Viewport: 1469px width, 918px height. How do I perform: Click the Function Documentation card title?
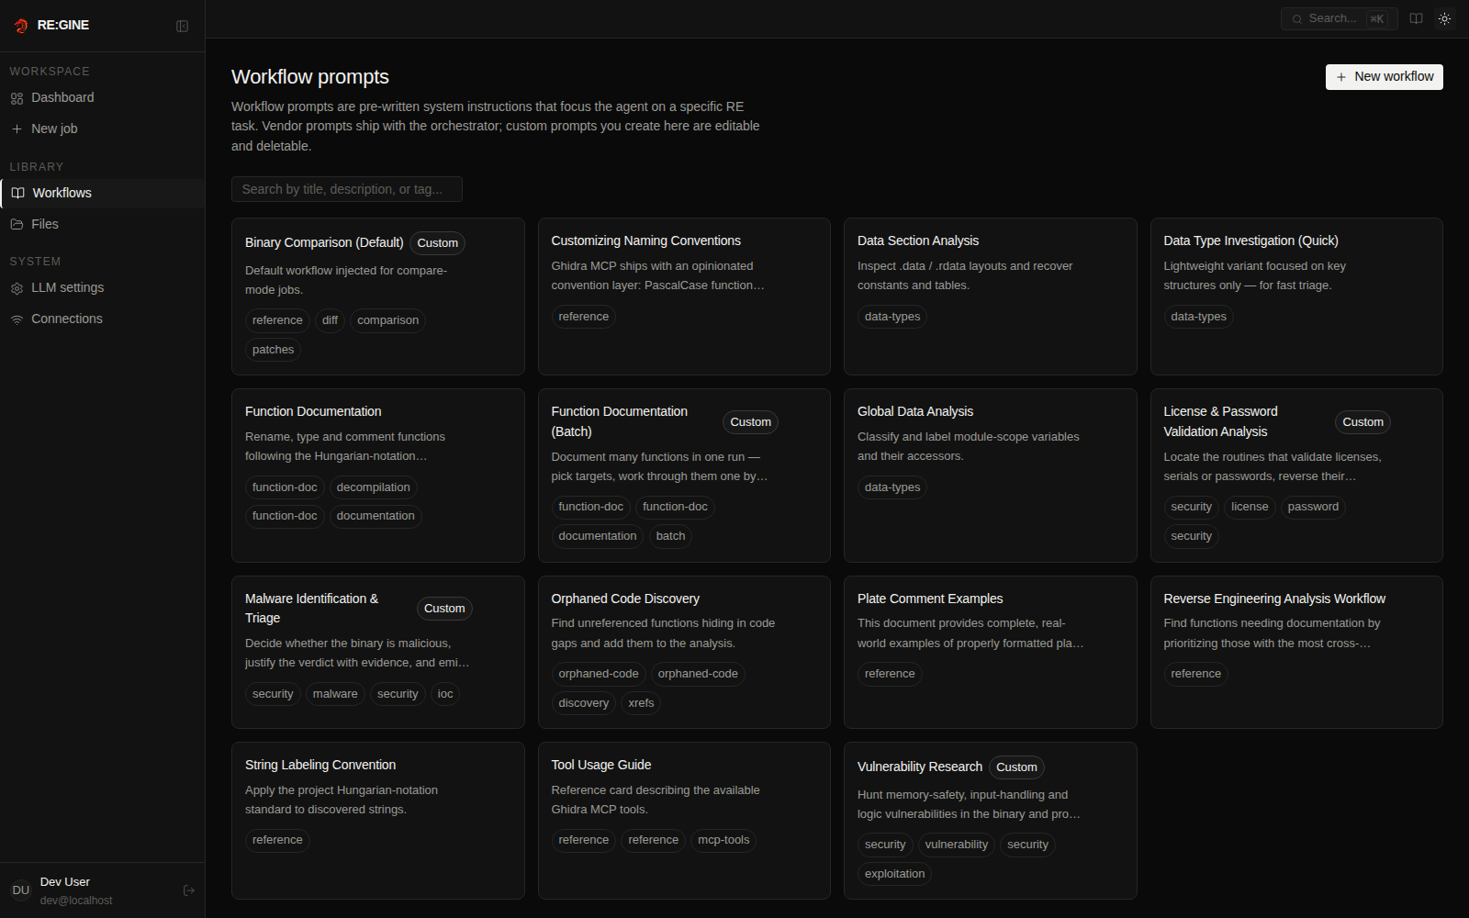313,411
